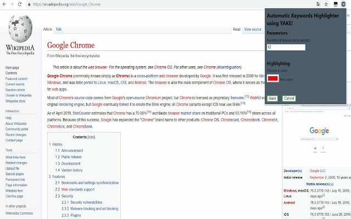Open the View source tab

tap(253, 29)
